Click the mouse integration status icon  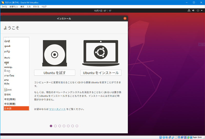[x=188, y=137]
